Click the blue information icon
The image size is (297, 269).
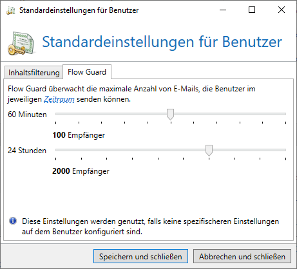[13, 221]
